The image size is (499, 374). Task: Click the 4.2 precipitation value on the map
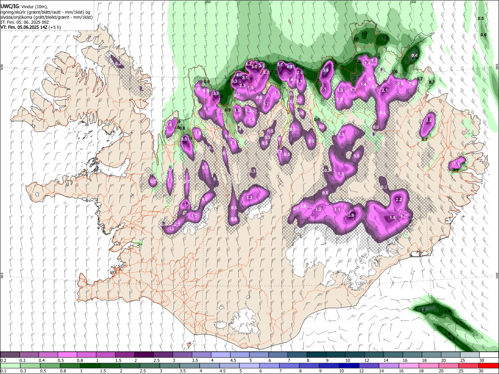click(x=290, y=67)
